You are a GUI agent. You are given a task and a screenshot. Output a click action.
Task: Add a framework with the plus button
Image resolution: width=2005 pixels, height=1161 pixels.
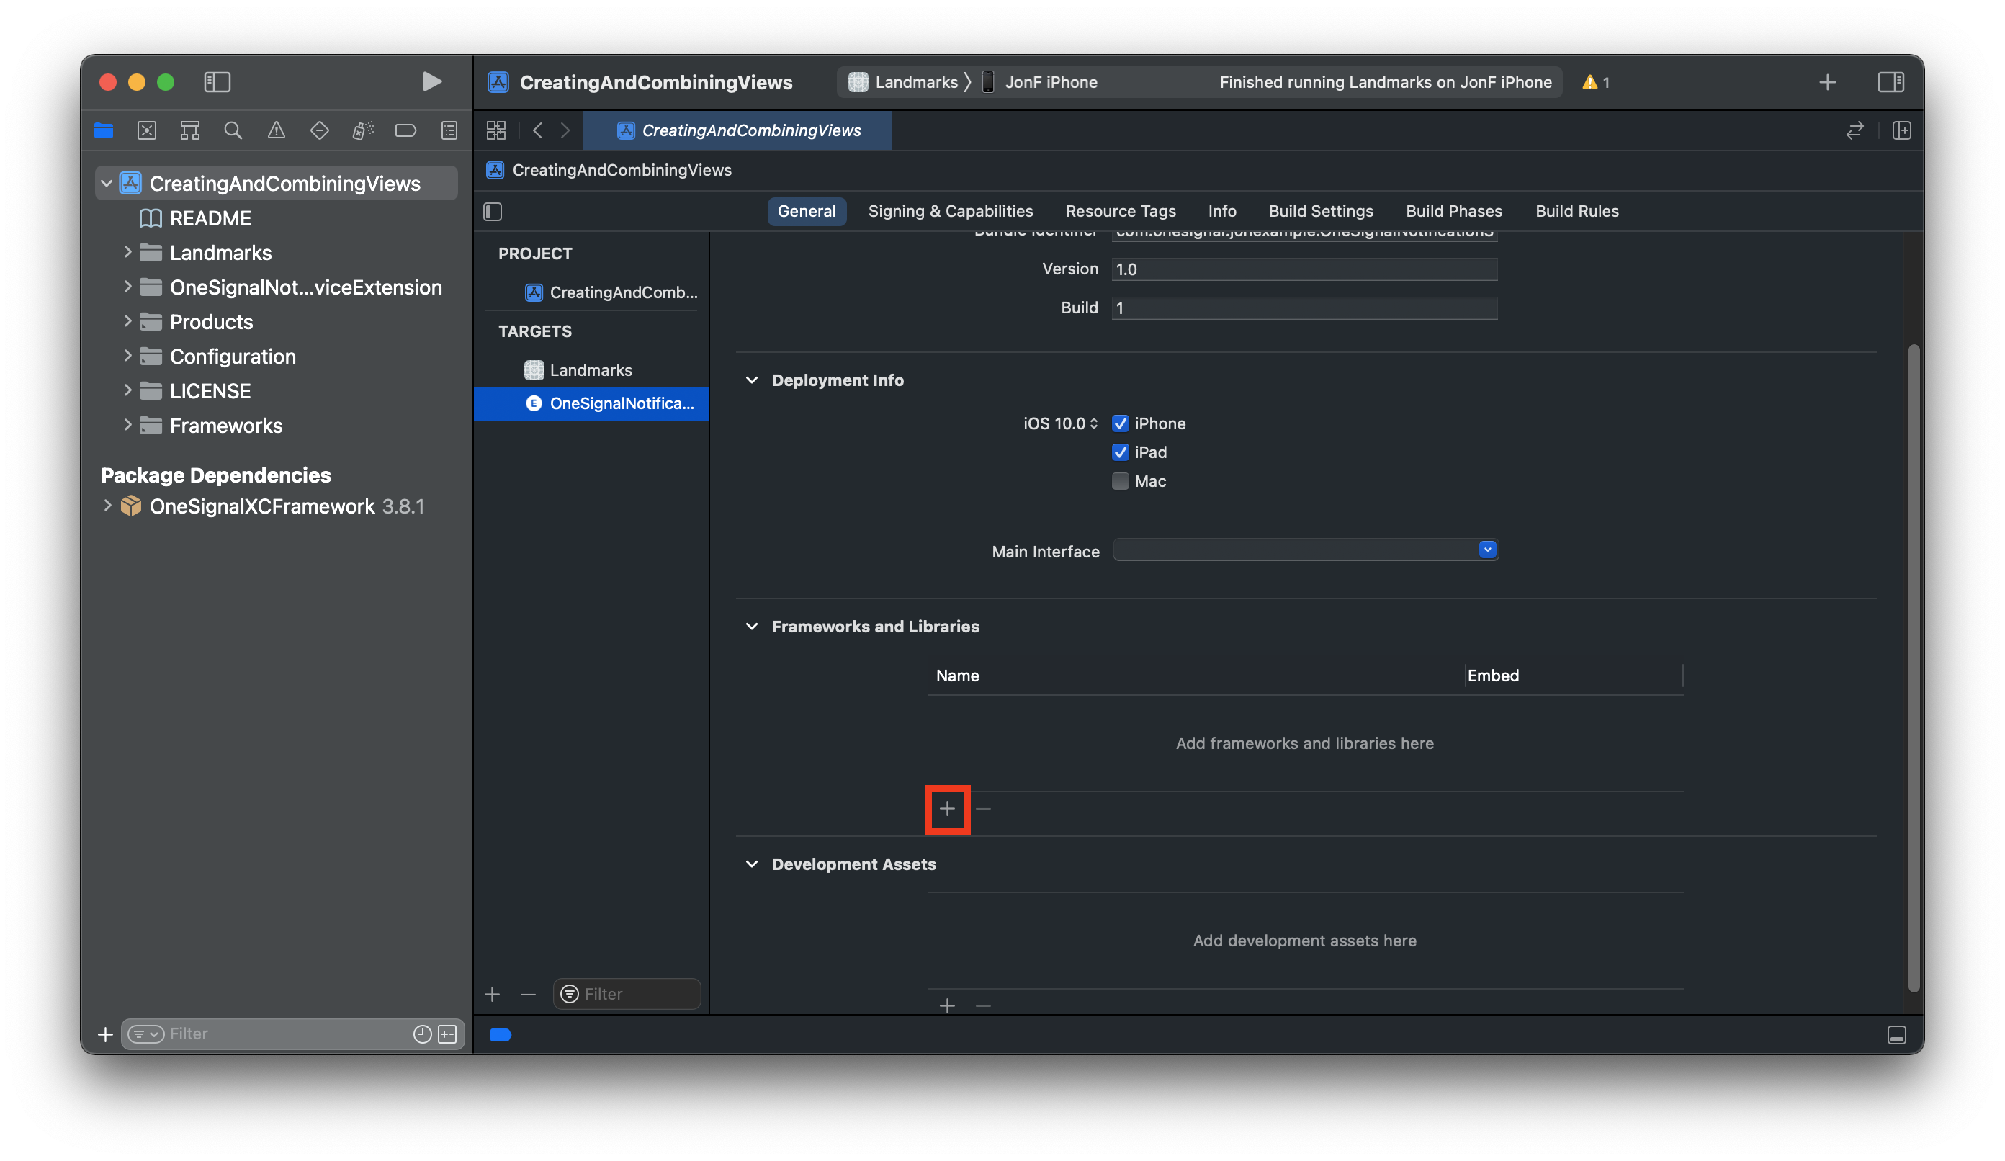click(x=947, y=810)
